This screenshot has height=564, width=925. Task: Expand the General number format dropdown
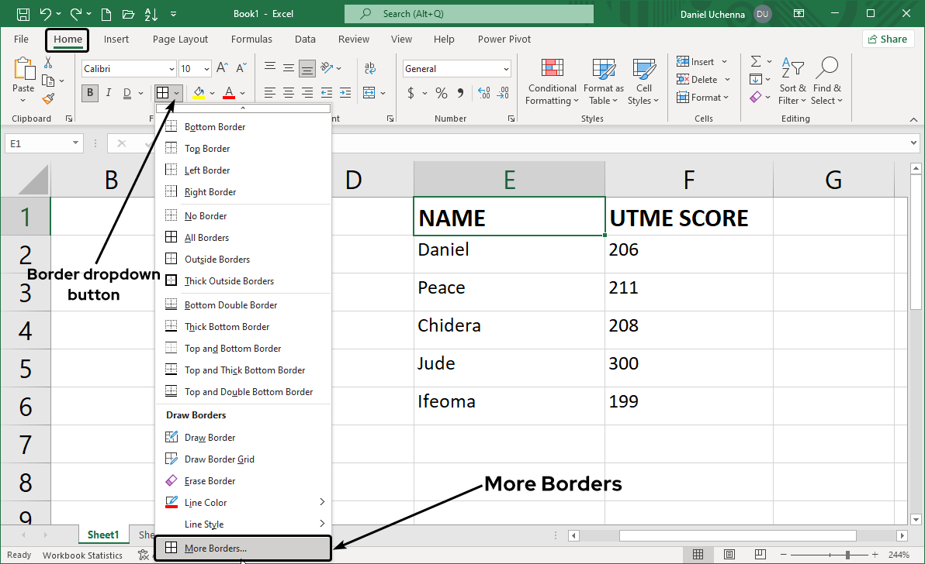coord(506,69)
